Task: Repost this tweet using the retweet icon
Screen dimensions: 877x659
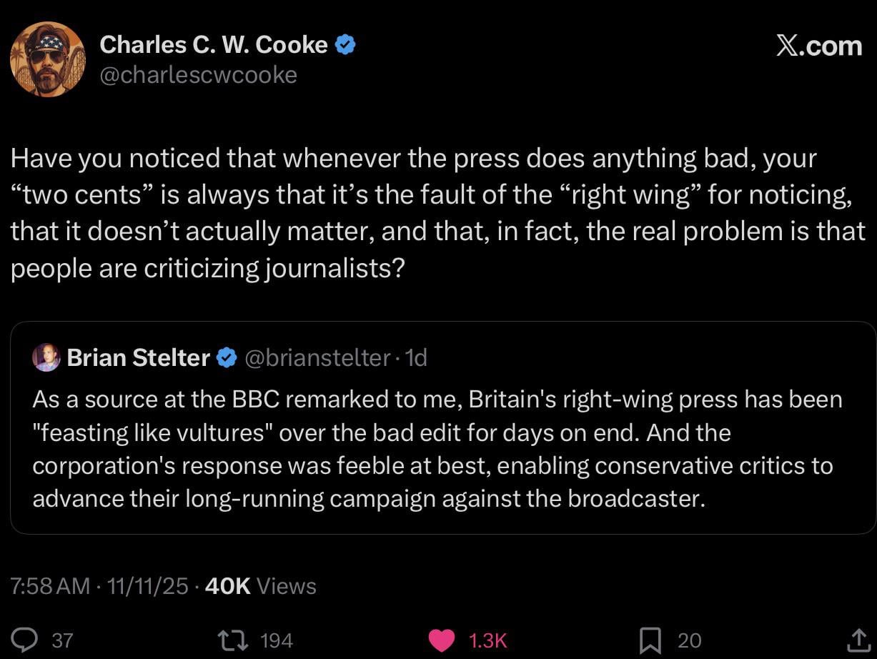Action: pyautogui.click(x=234, y=640)
